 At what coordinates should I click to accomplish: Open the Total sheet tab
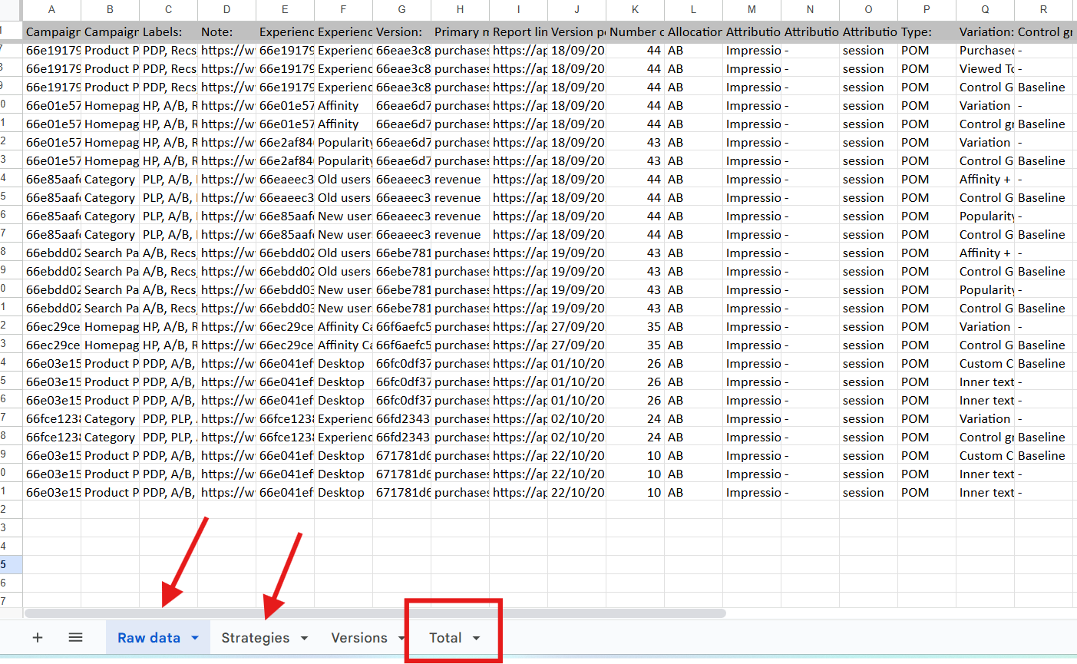pyautogui.click(x=444, y=638)
